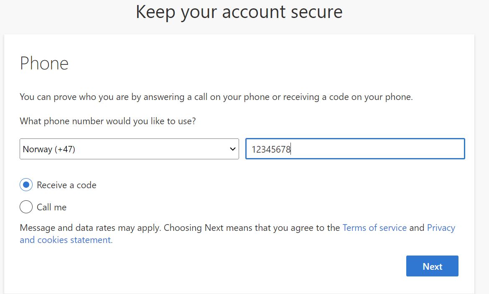
Task: Open the Terms of service link
Action: point(374,228)
